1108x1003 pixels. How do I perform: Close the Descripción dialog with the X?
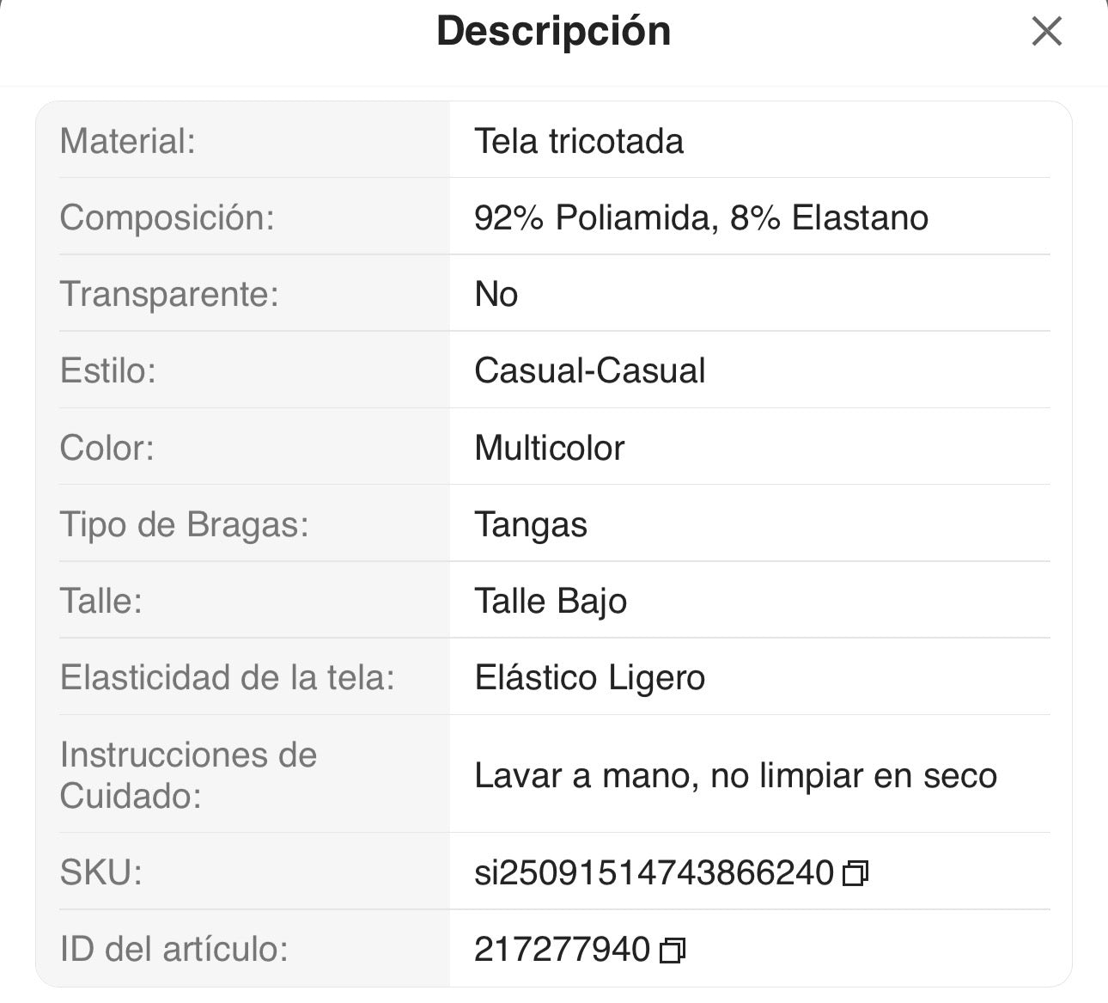coord(1046,32)
